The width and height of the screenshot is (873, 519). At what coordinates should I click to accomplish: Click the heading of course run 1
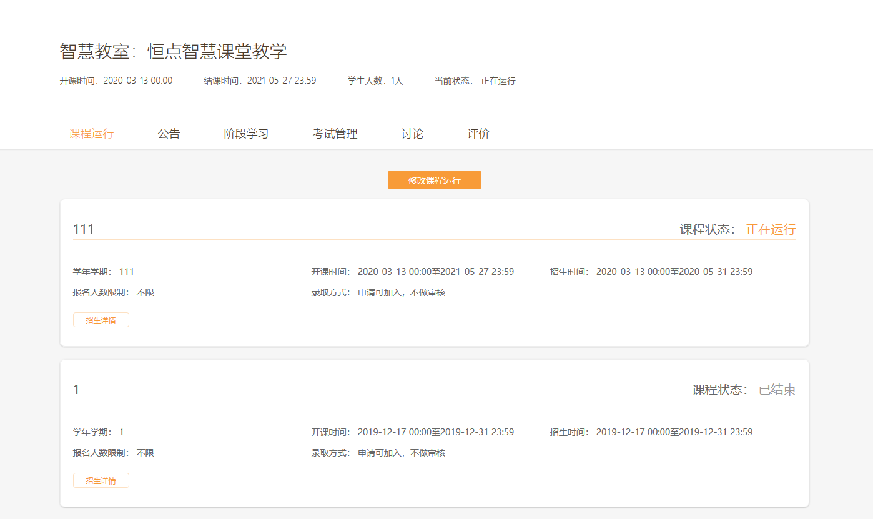[76, 390]
